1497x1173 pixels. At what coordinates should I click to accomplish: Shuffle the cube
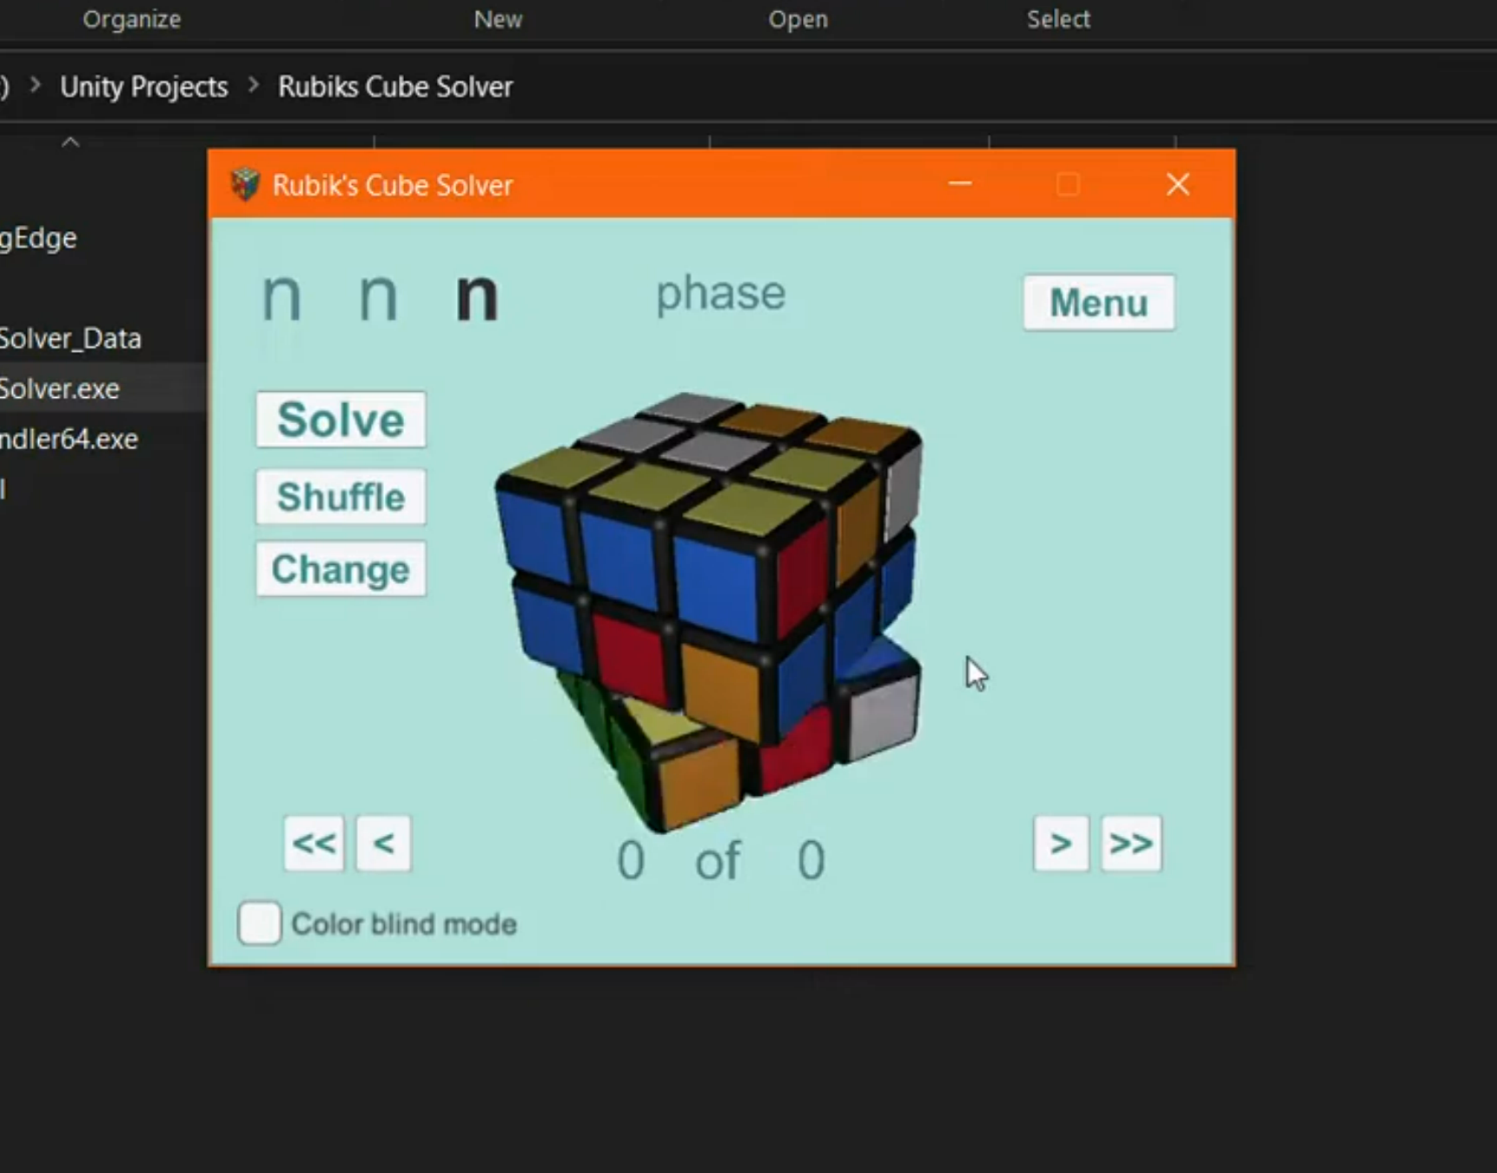click(x=341, y=496)
